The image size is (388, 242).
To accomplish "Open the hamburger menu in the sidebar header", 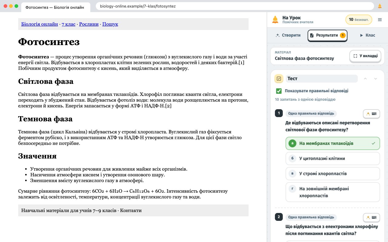I will click(380, 20).
